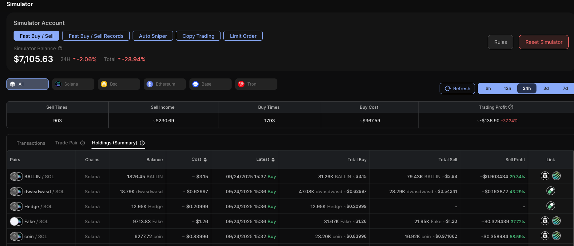Image resolution: width=574 pixels, height=246 pixels.
Task: Switch to Fast Buy / Sell tab
Action: tap(36, 36)
